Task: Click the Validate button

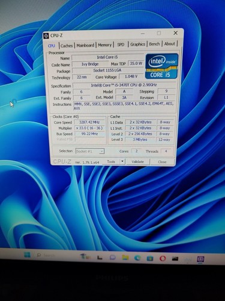Action: click(137, 161)
